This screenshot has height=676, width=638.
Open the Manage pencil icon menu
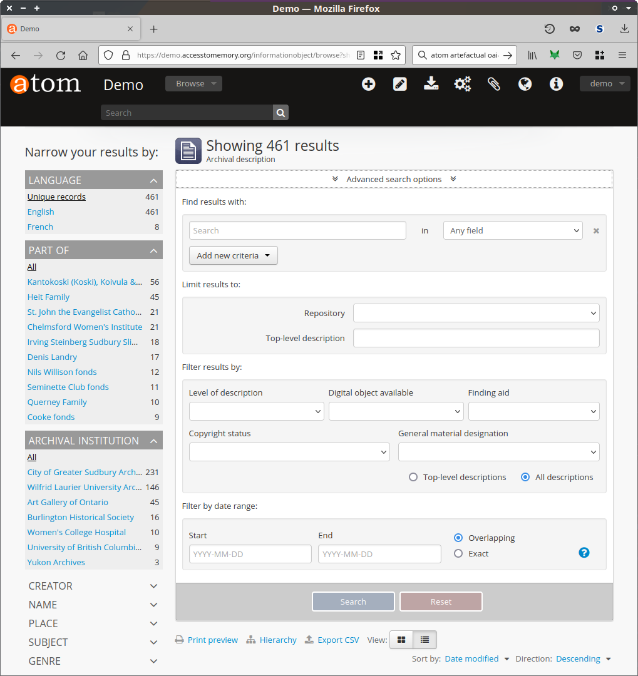click(400, 84)
